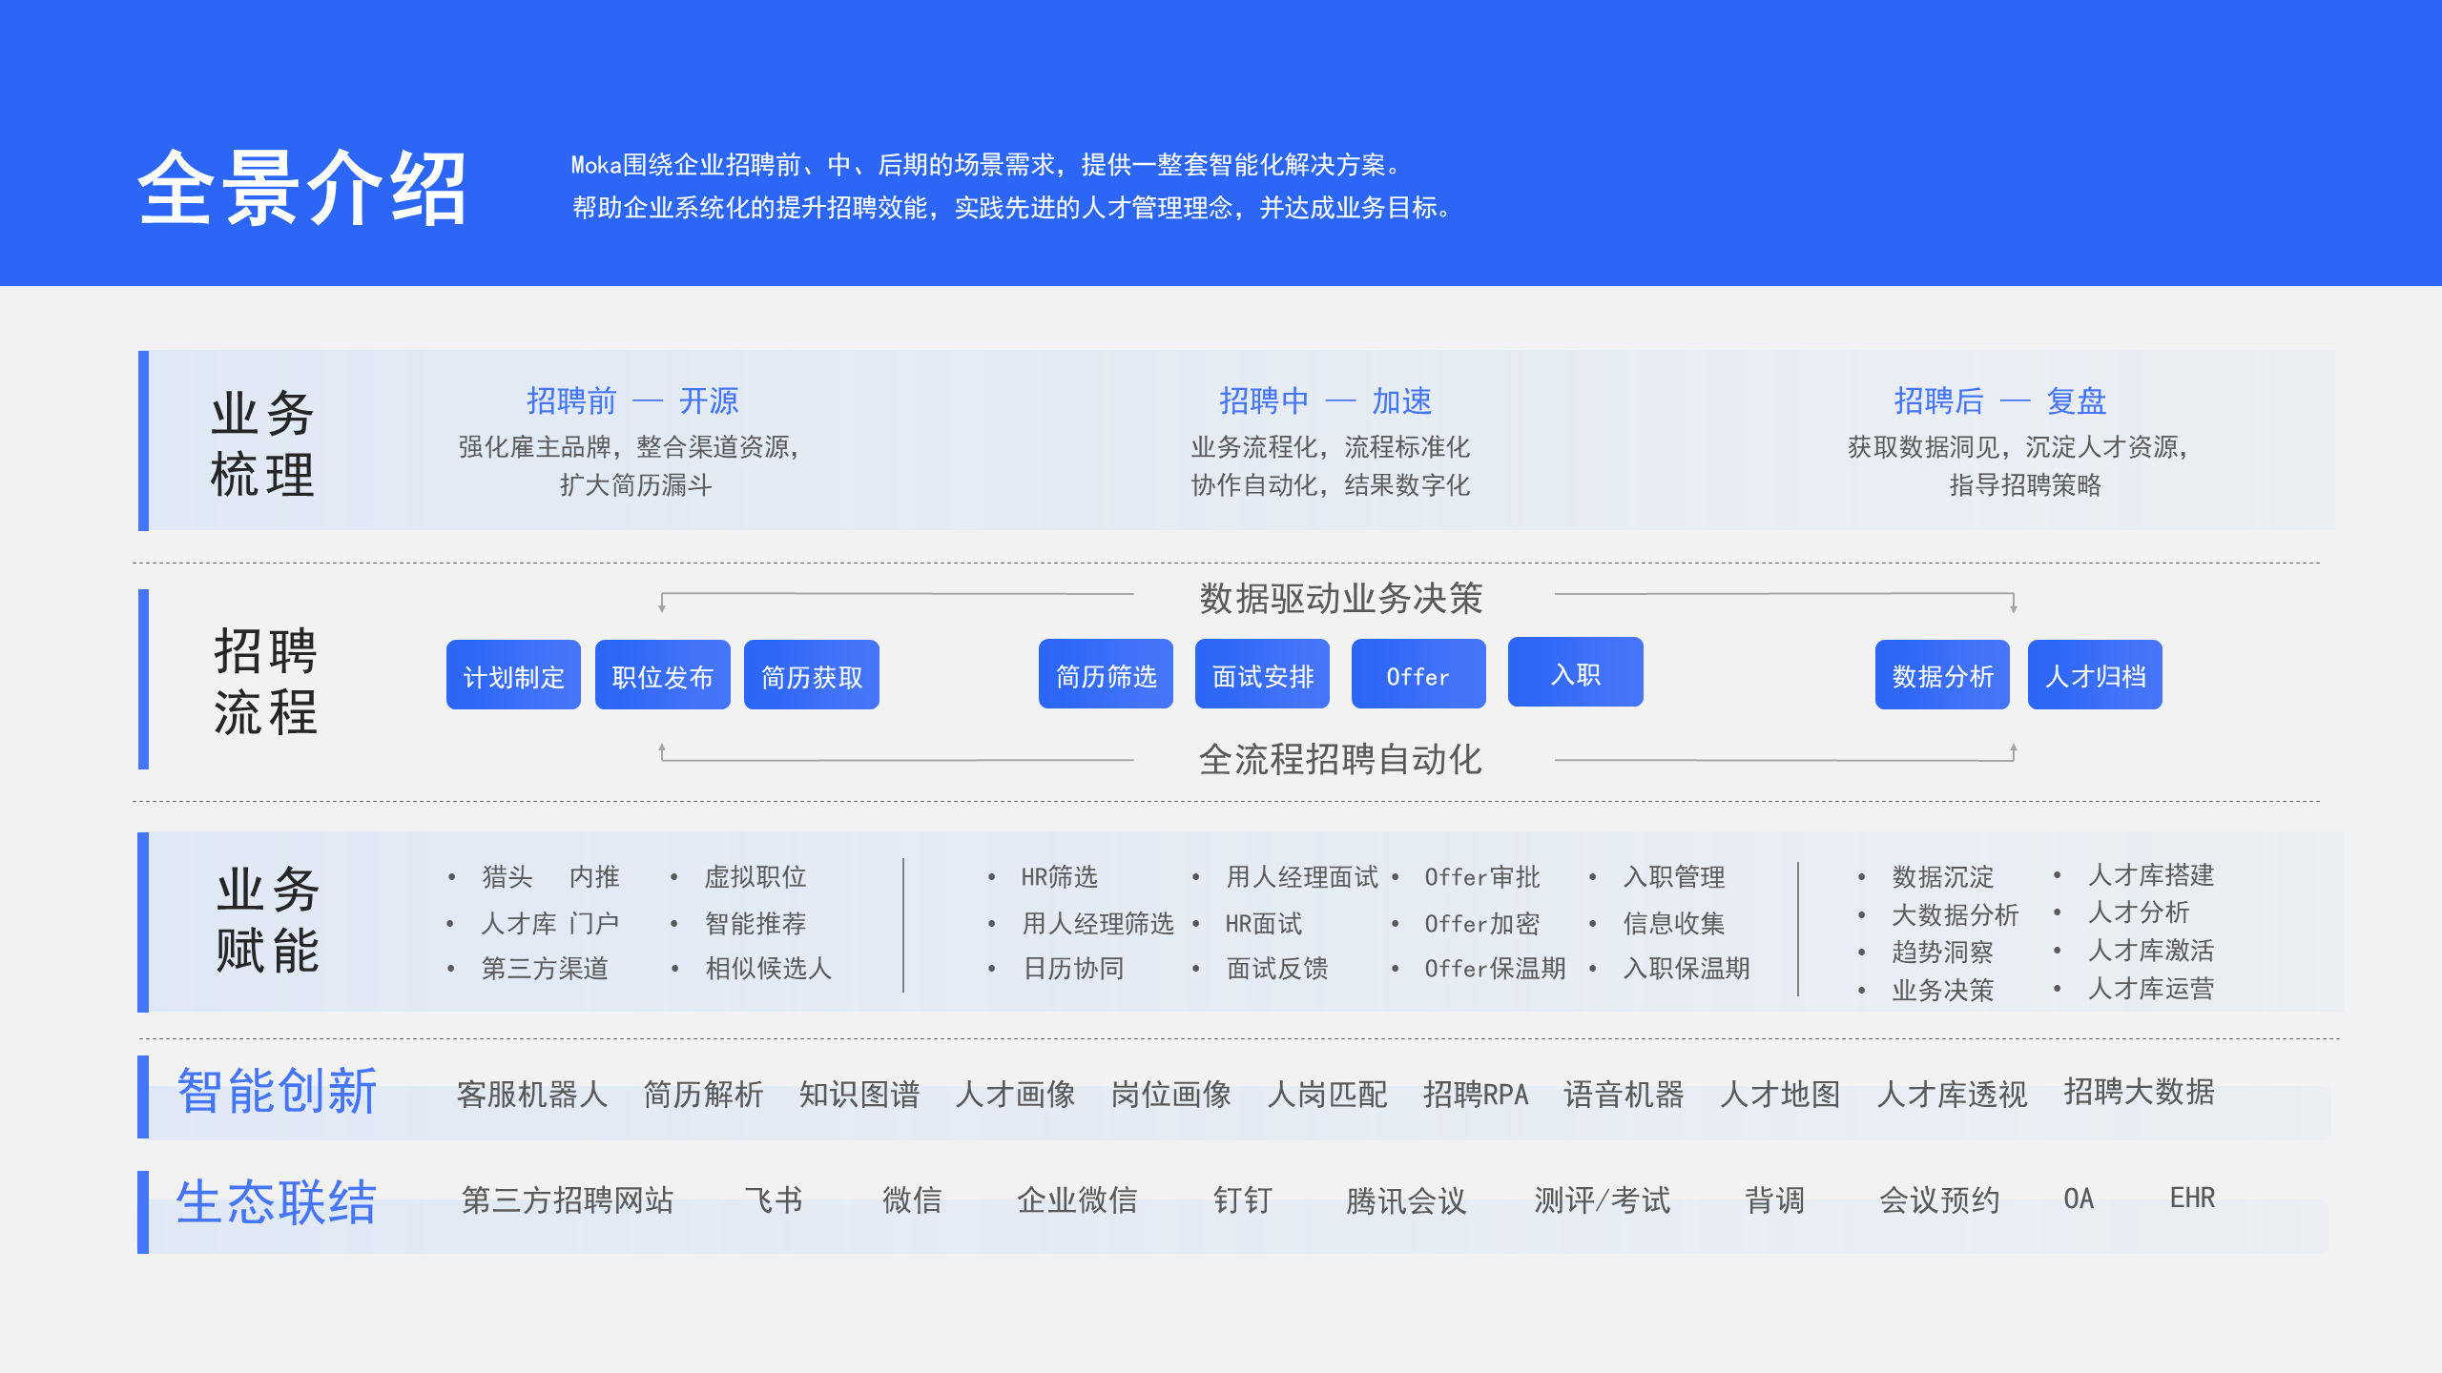Select the 招聘后 — 复盘 heading

(x=1999, y=400)
